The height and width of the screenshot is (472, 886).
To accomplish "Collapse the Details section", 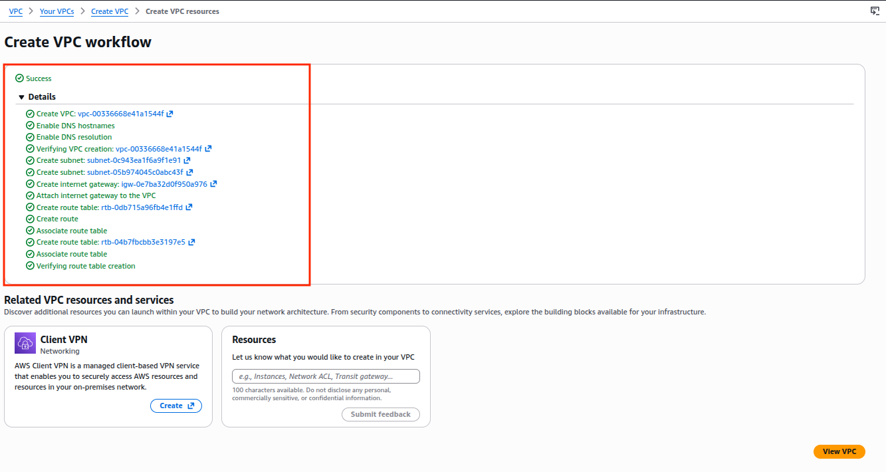I will tap(22, 97).
